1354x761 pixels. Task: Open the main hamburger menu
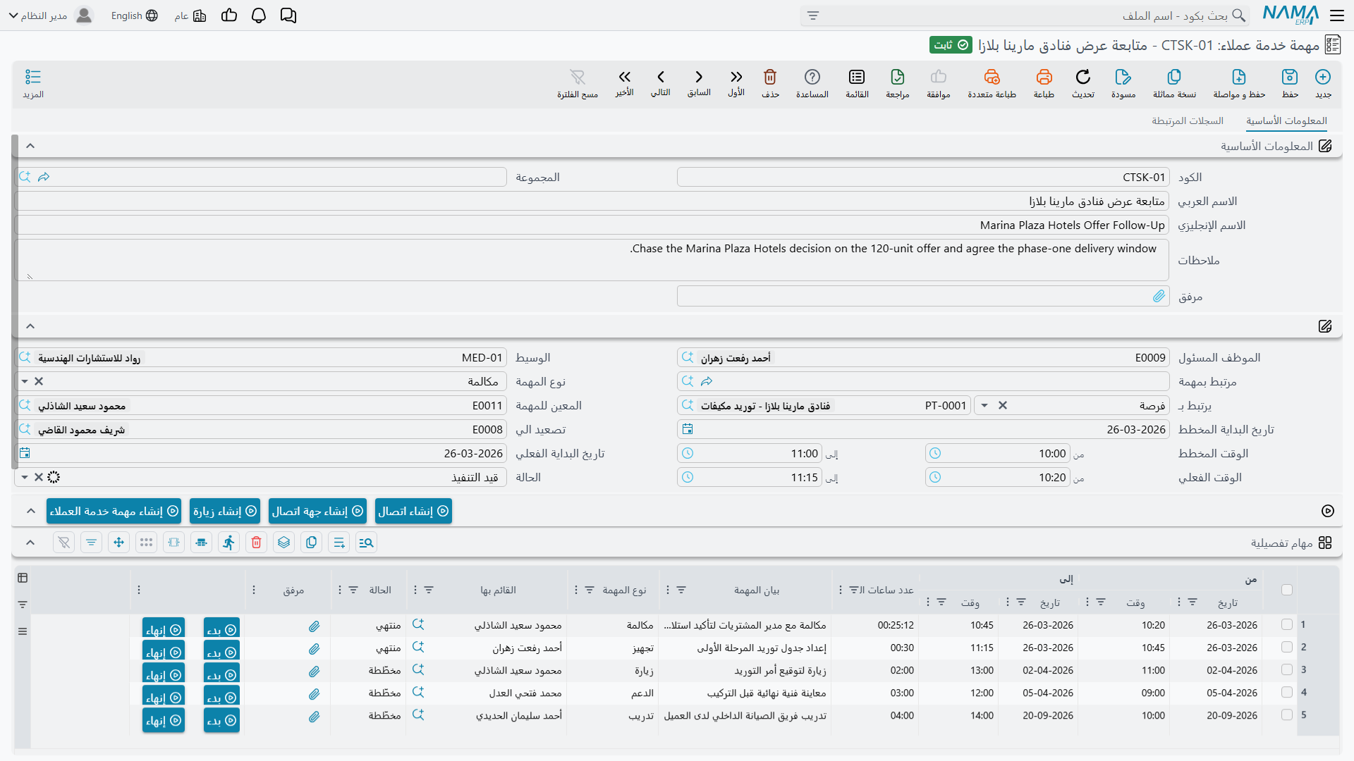click(x=1337, y=16)
